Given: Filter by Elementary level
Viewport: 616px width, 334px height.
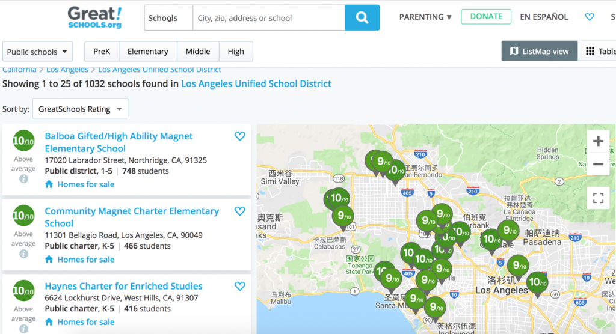Looking at the screenshot, I should (148, 52).
